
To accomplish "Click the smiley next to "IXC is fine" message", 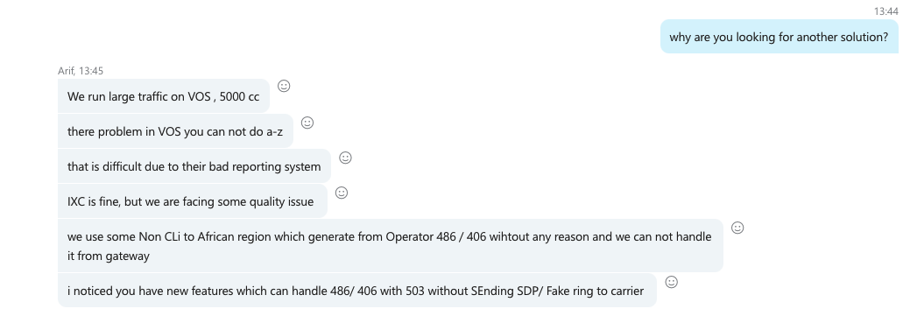I will [x=342, y=193].
